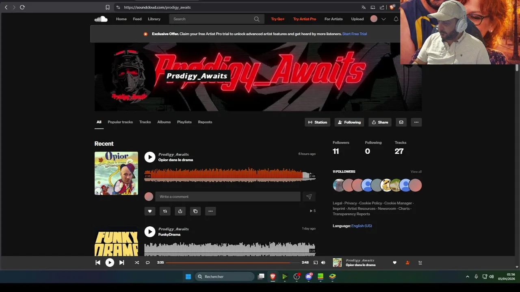Open the envelope message button

pyautogui.click(x=401, y=122)
